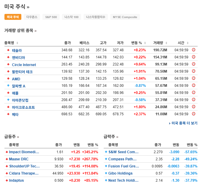Click the 0.0095 closing price
This screenshot has width=200, height=187.
tap(157, 166)
